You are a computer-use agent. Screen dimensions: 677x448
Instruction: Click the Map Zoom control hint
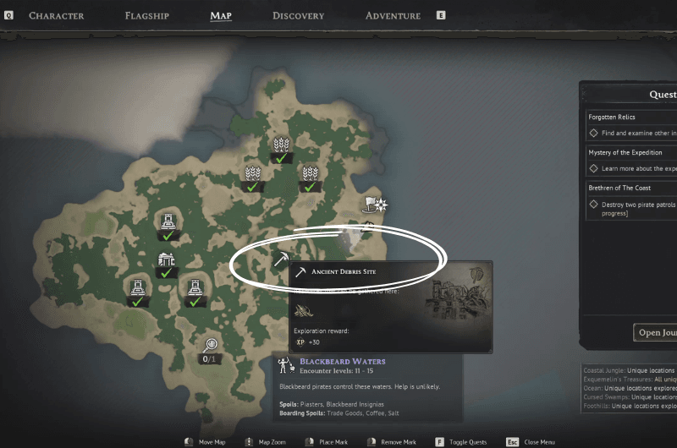tap(265, 442)
